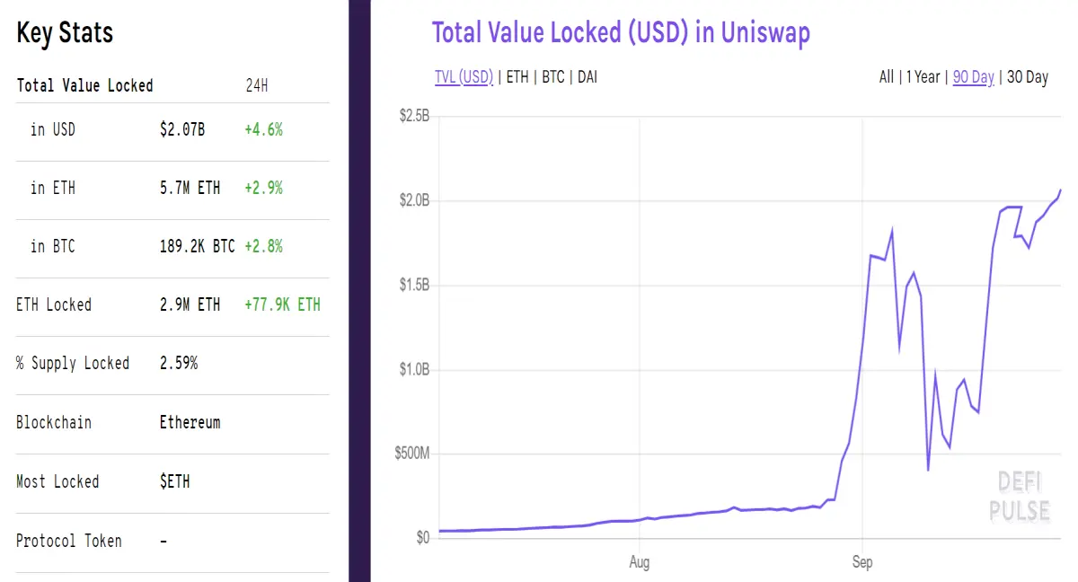This screenshot has height=582, width=1078.
Task: Click the '189.2K BTC' value
Action: tap(198, 246)
